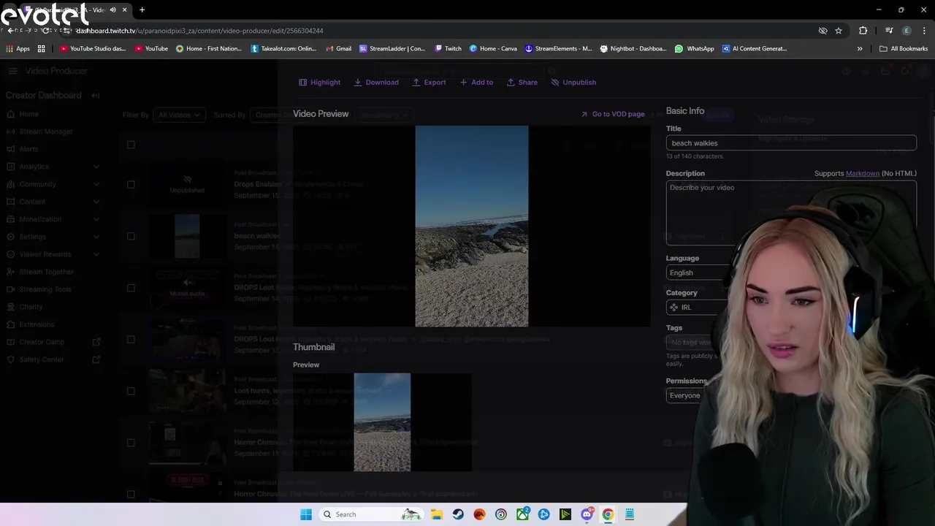This screenshot has width=935, height=526.
Task: Click the beach Thumbnail preview image
Action: click(382, 422)
